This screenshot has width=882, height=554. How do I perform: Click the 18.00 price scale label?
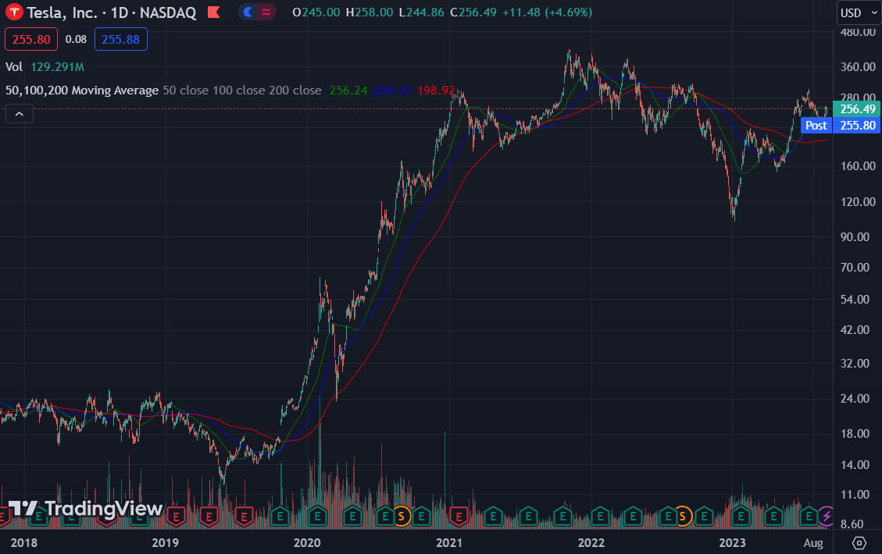click(855, 434)
